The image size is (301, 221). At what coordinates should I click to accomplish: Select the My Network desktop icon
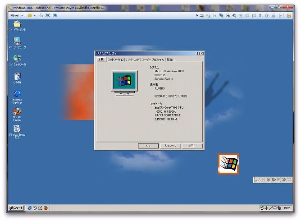17,60
